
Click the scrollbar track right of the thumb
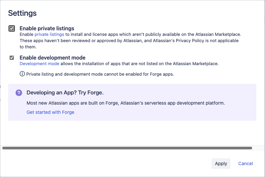257,148
